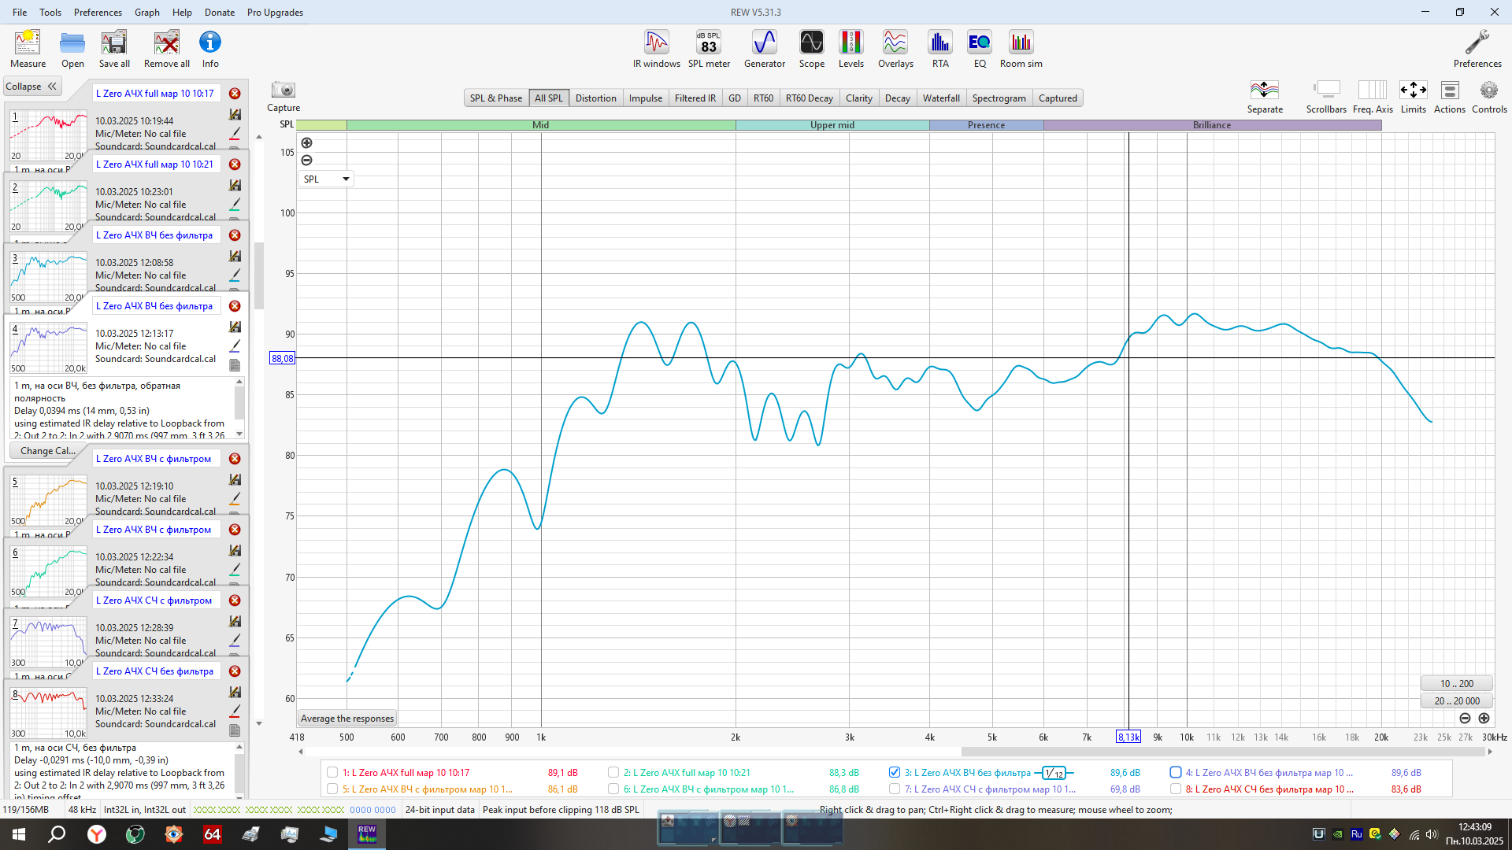1512x850 pixels.
Task: Open the RTA analyzer
Action: point(940,49)
